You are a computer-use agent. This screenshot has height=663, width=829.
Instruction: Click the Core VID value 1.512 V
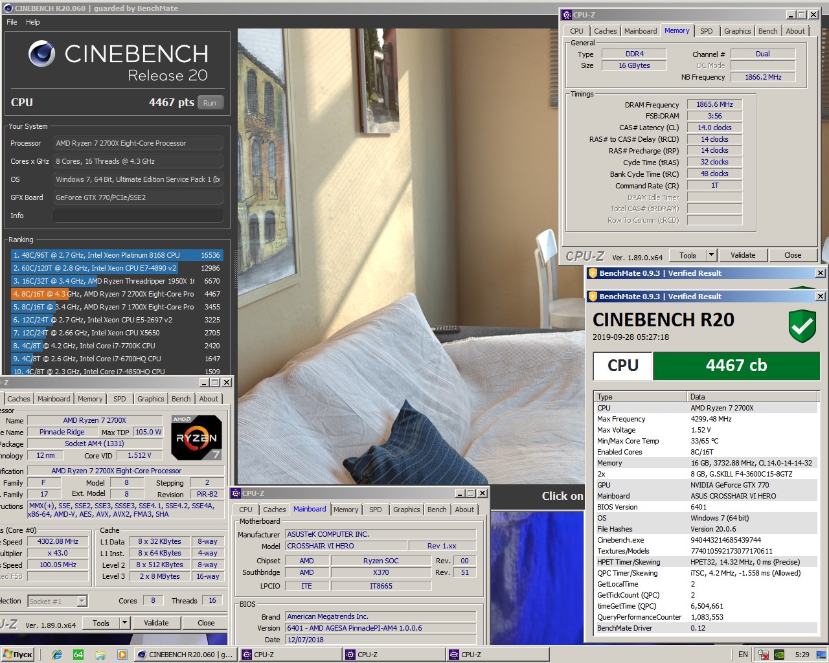pos(139,455)
